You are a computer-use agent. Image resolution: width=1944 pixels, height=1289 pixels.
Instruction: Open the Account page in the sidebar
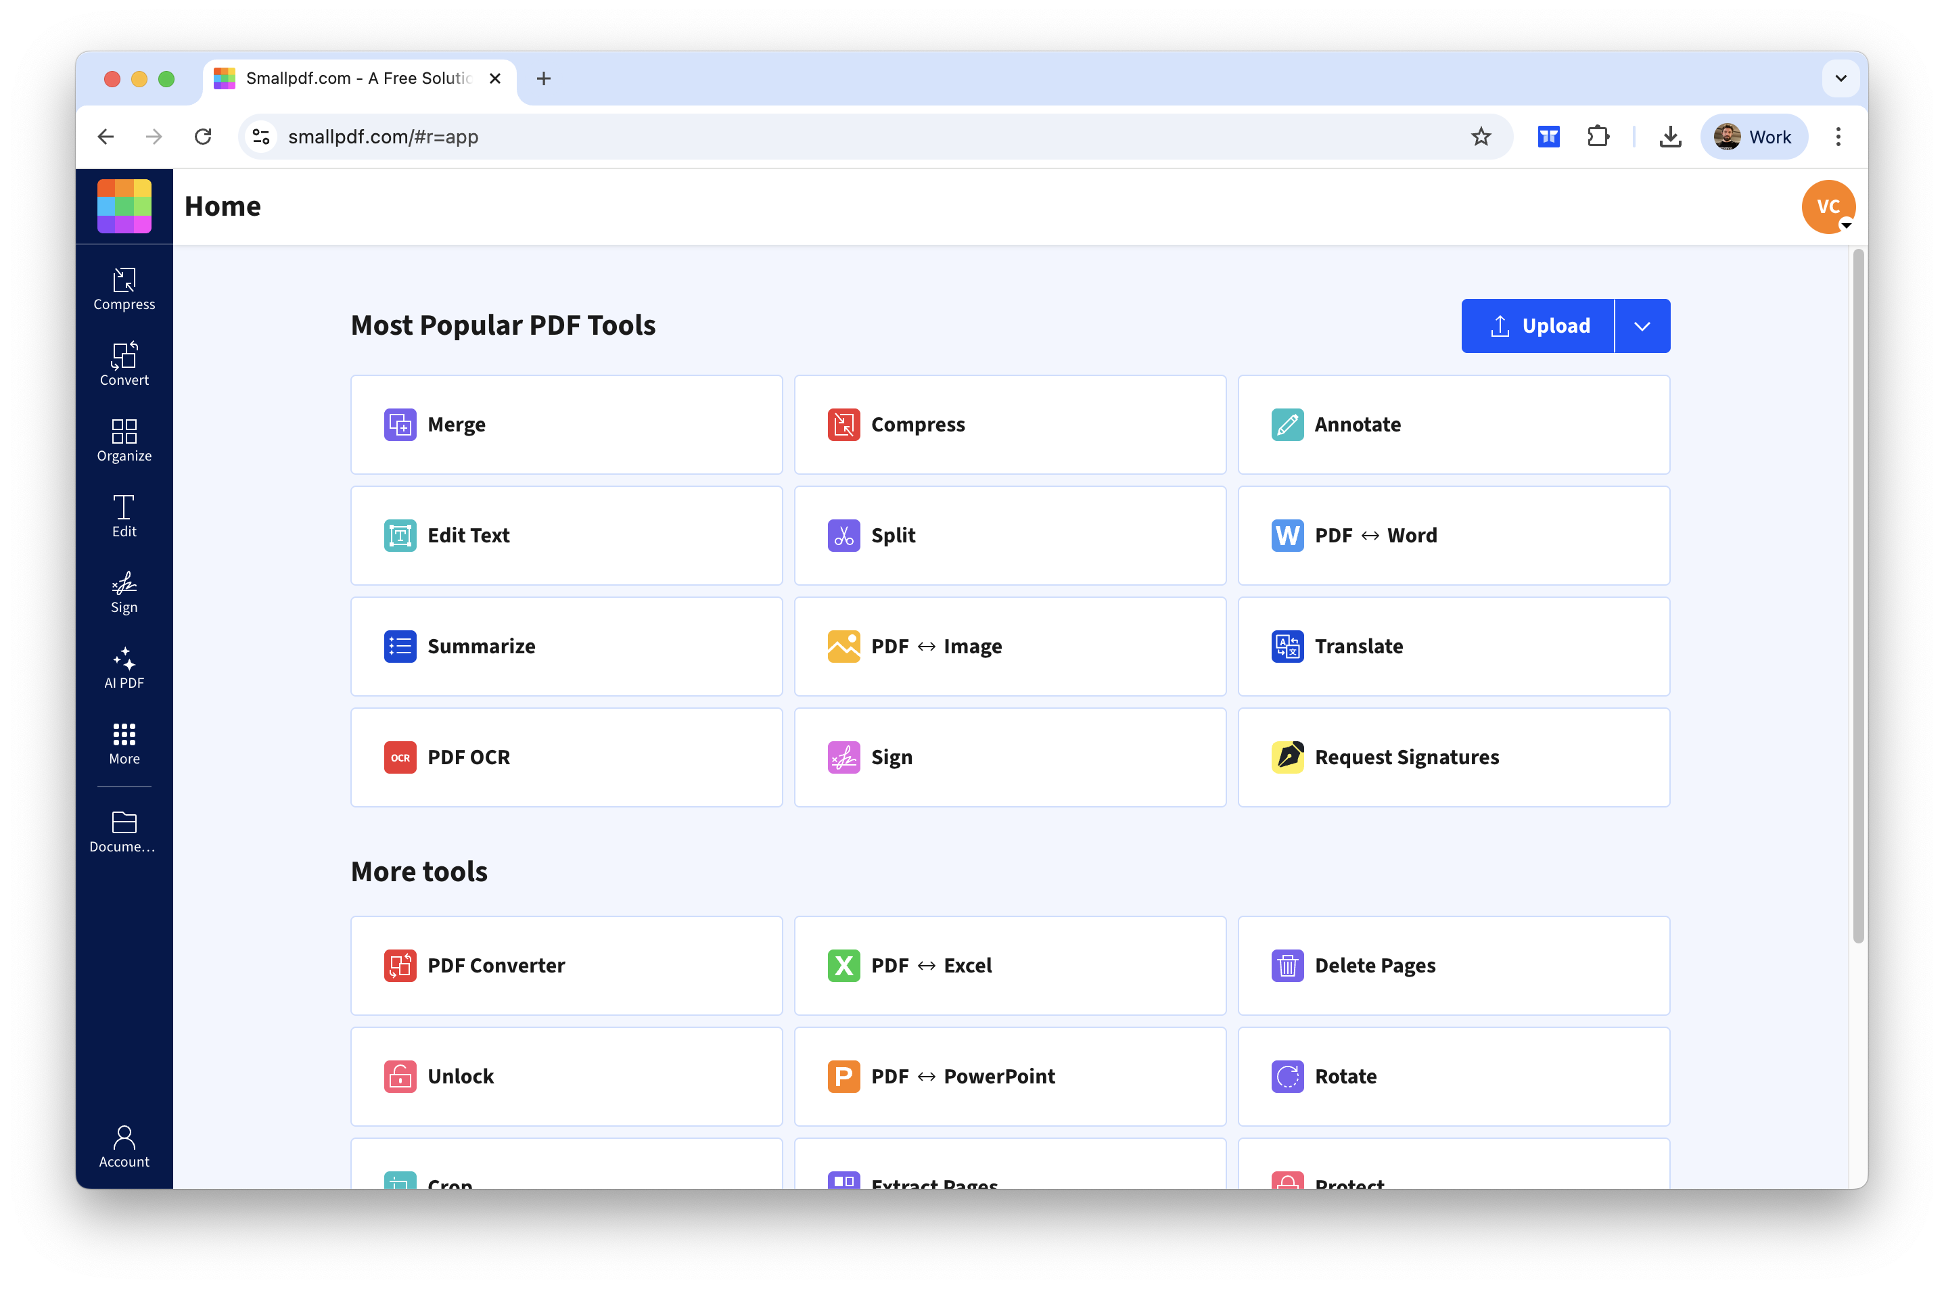124,1146
